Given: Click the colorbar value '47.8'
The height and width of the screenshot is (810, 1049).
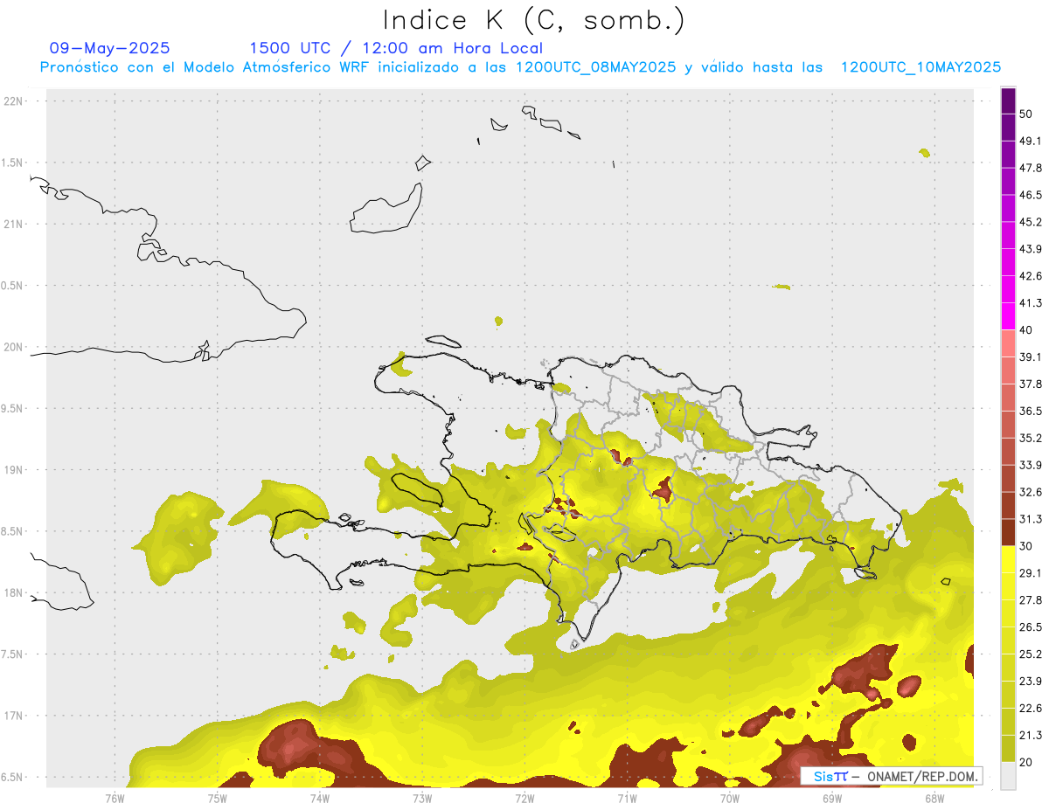Looking at the screenshot, I should tap(1031, 168).
